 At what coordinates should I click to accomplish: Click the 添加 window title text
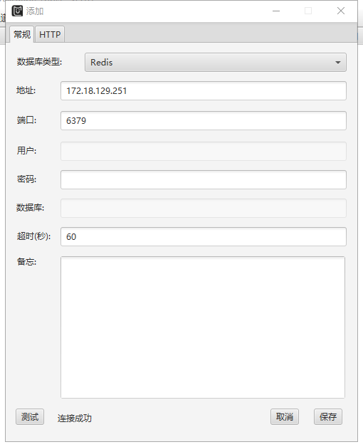[35, 11]
